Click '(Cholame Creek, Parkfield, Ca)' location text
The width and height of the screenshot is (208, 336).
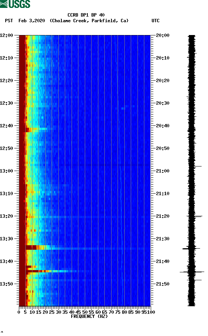89,21
